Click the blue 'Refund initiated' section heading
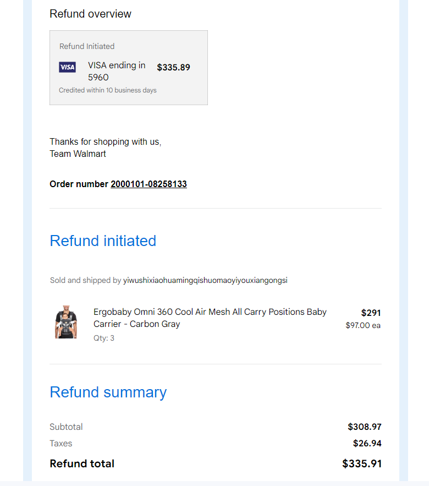 point(103,241)
